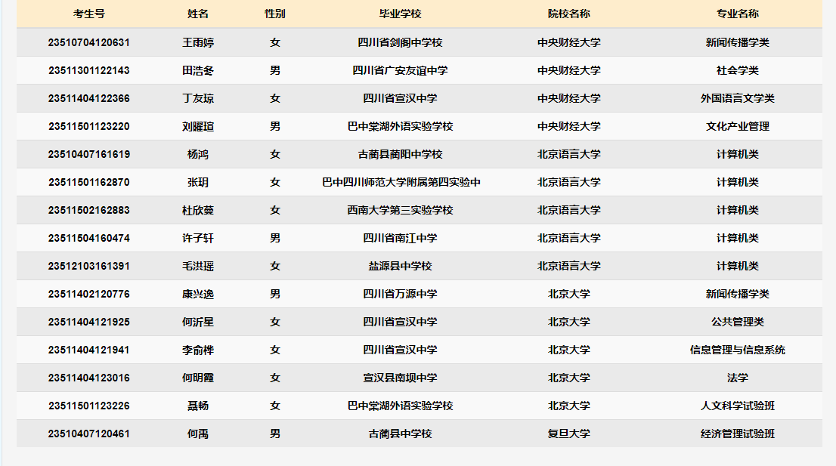Click the school 四川省剑阁中学校
This screenshot has width=836, height=466.
pos(401,42)
